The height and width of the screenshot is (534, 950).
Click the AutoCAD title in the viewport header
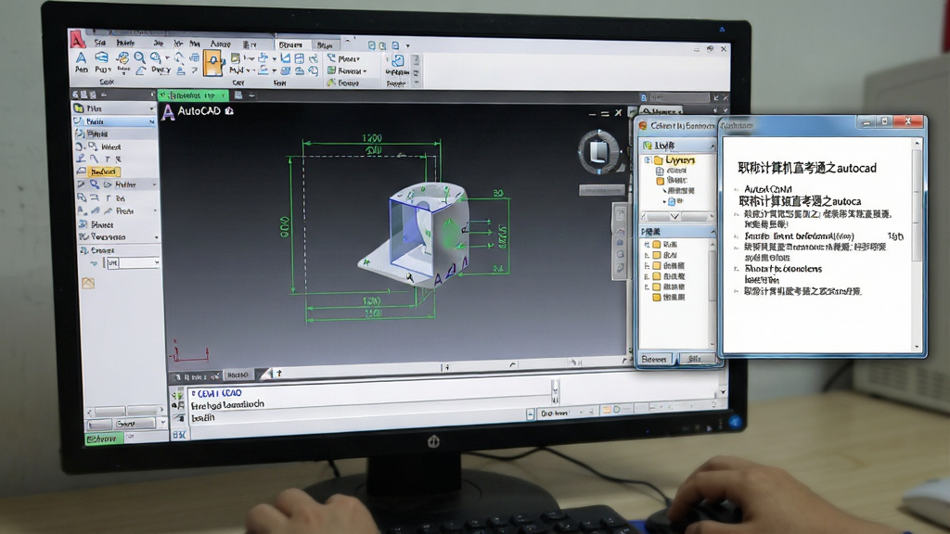coord(199,111)
